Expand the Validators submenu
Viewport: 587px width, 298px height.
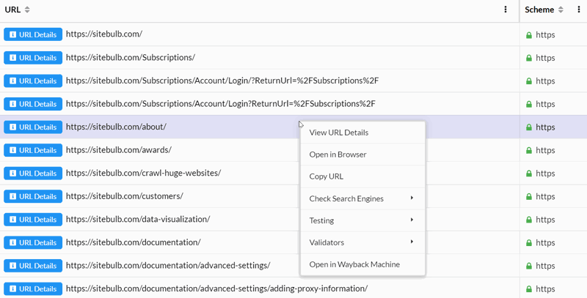(362, 242)
